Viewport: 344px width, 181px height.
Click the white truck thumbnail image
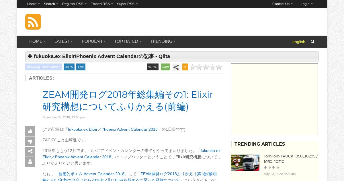(245, 163)
